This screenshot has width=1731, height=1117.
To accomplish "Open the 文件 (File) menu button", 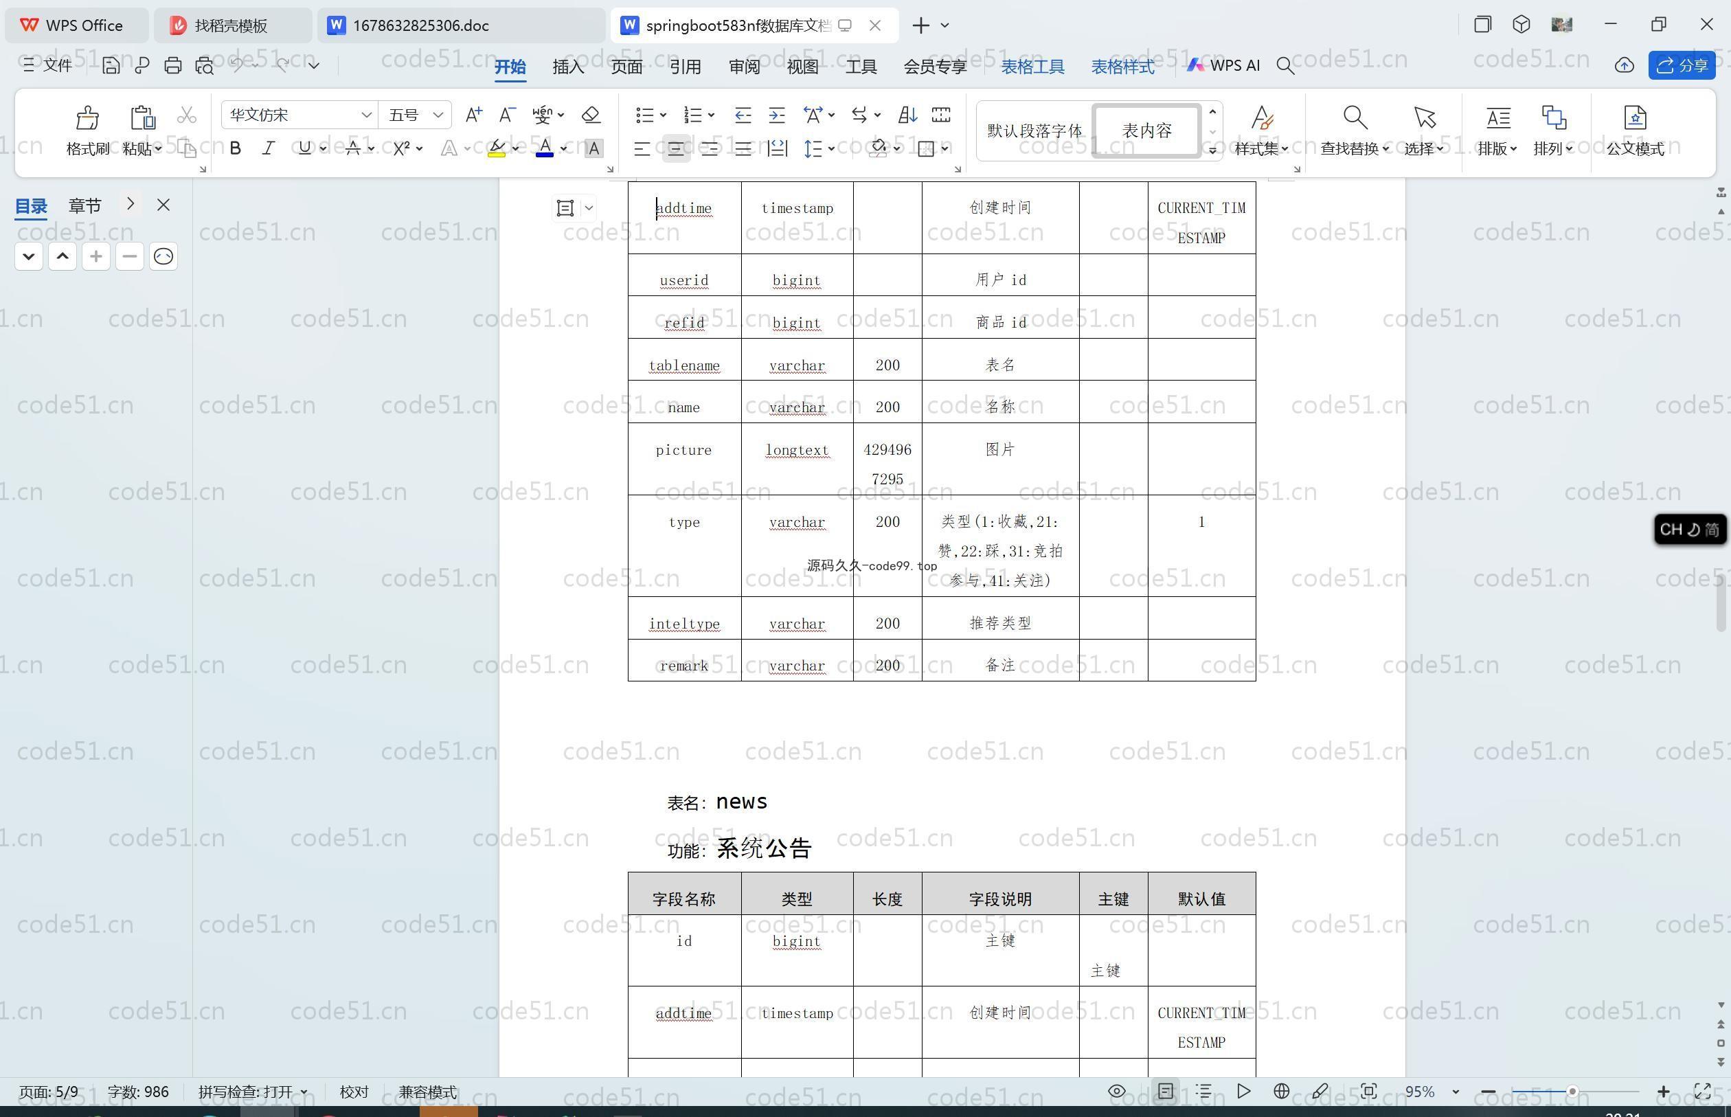I will point(47,65).
